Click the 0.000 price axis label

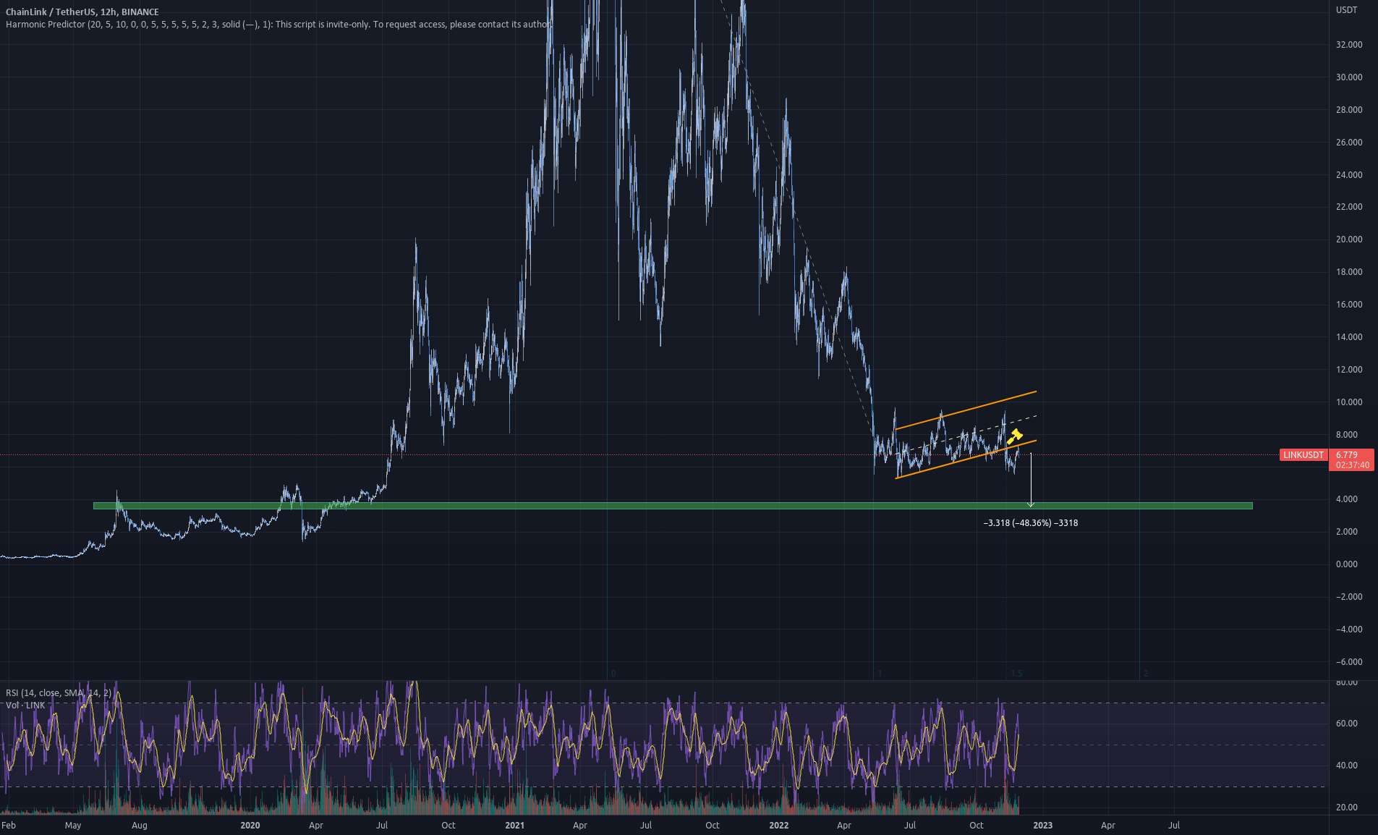1347,564
